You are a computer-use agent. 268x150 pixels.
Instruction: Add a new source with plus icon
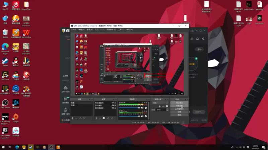pos(96,118)
